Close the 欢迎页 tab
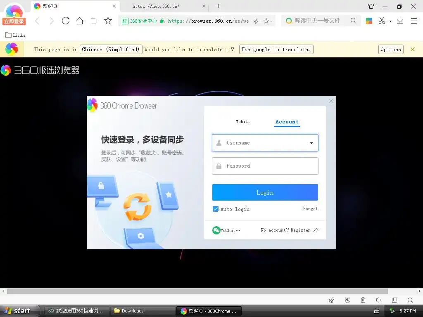Viewport: 423px width, 317px height. [x=114, y=6]
